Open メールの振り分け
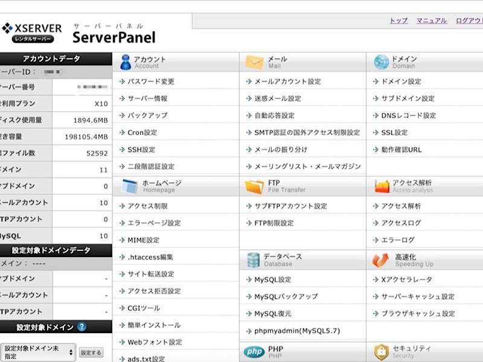Screen dimensions: 483x362 coord(281,150)
